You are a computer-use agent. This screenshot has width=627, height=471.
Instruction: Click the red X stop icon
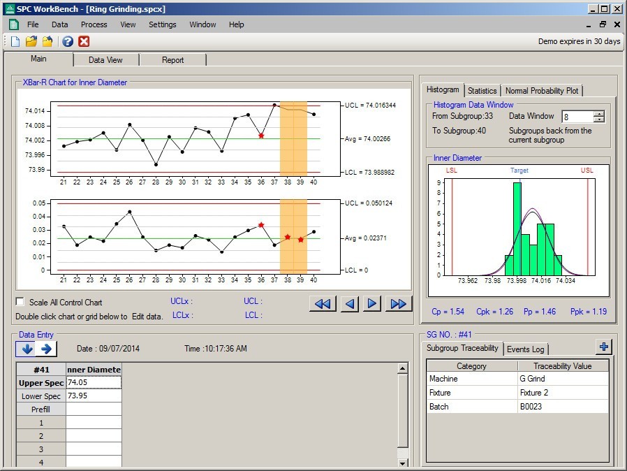point(84,41)
